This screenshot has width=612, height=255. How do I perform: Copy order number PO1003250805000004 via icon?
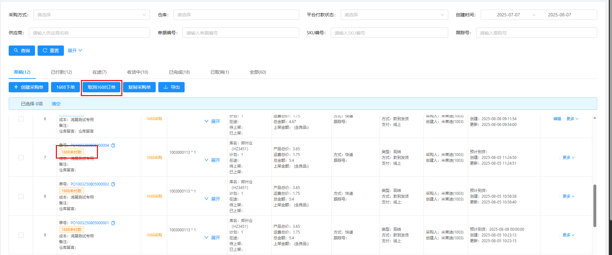[x=113, y=145]
